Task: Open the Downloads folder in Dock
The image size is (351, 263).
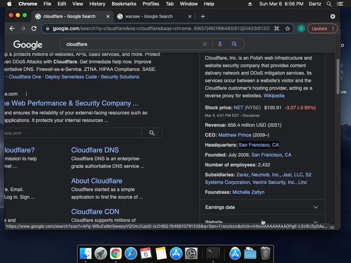Action: (250, 254)
